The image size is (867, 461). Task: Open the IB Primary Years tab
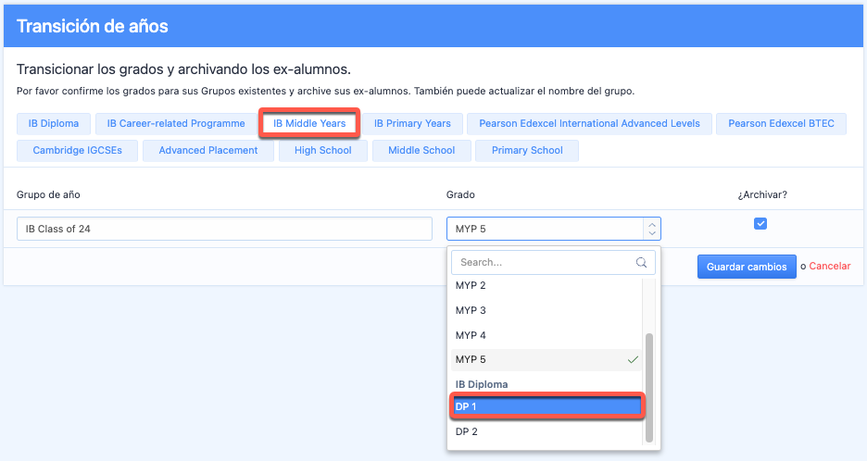click(x=412, y=123)
